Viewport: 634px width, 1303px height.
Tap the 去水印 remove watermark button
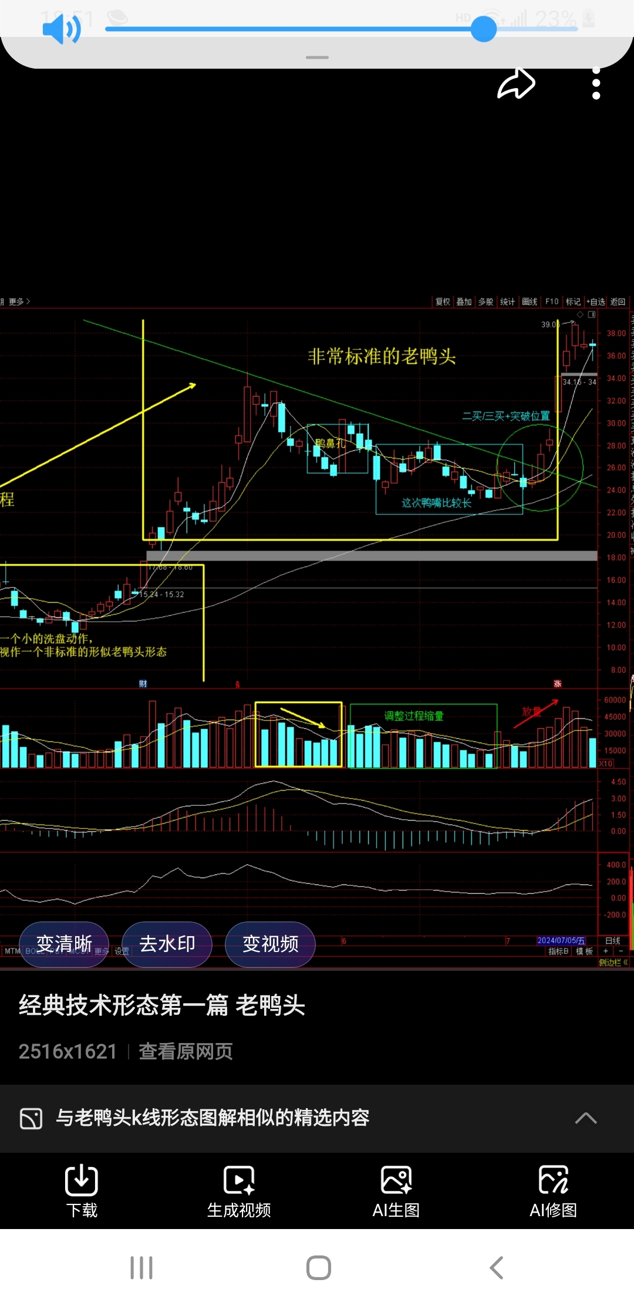click(167, 944)
